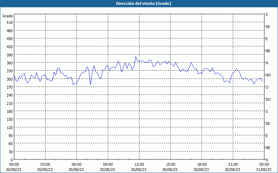Select the 'N' compass label at 360

pyautogui.click(x=267, y=63)
